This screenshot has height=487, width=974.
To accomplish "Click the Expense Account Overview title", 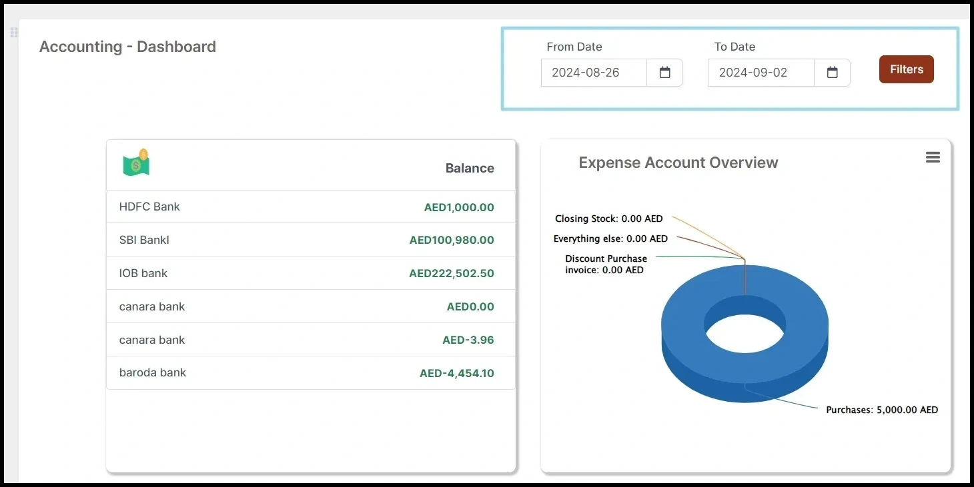I will click(x=678, y=163).
